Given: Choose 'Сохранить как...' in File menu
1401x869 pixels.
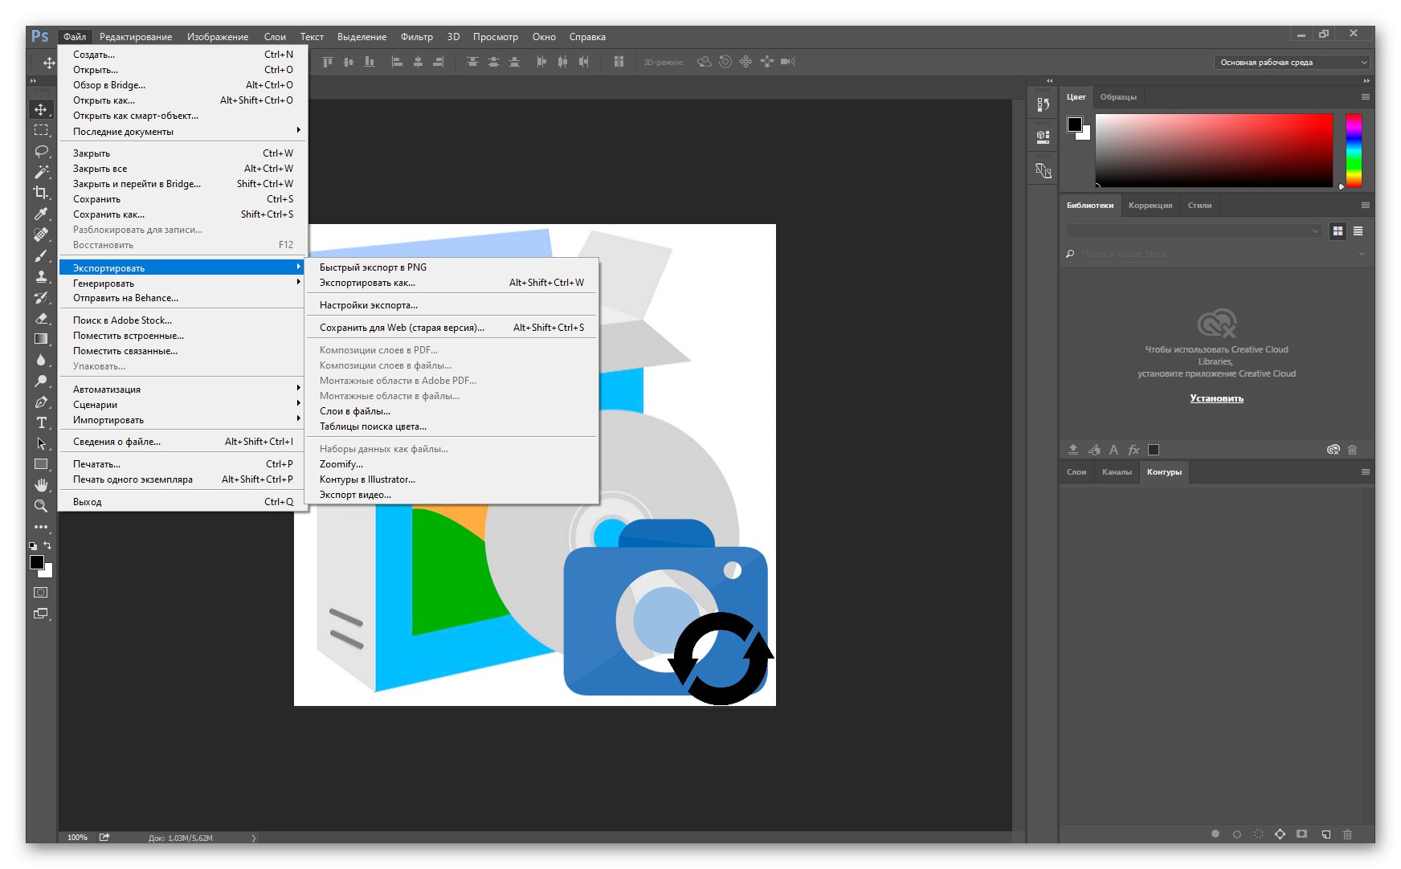Looking at the screenshot, I should point(183,214).
